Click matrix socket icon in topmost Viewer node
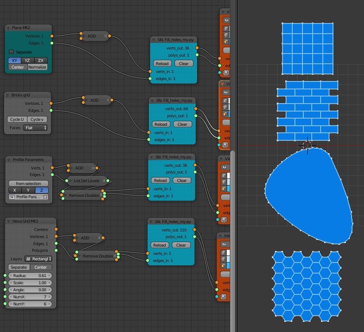Image resolution: width=364 pixels, height=332 pixels. click(226, 73)
